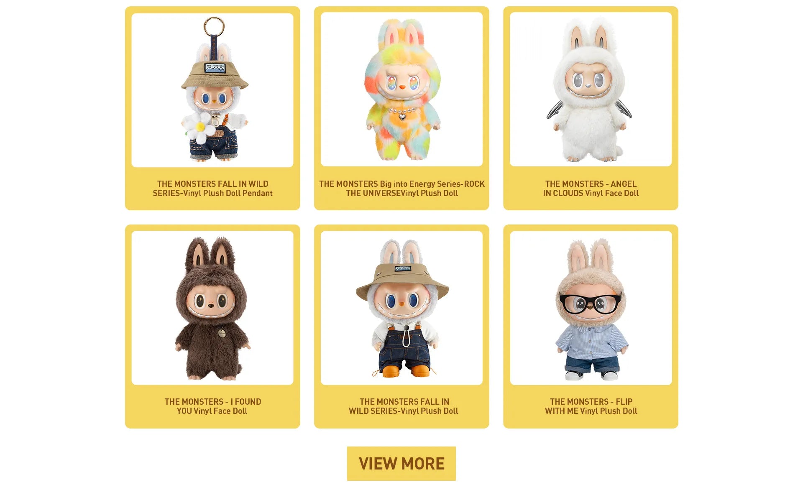Screen dimensions: 803x495
Task: Open the I Found You Vinyl Face Doll title
Action: pyautogui.click(x=212, y=406)
